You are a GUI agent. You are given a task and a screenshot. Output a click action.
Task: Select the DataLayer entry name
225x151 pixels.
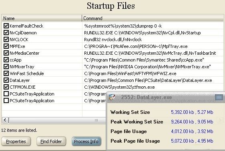[20, 80]
